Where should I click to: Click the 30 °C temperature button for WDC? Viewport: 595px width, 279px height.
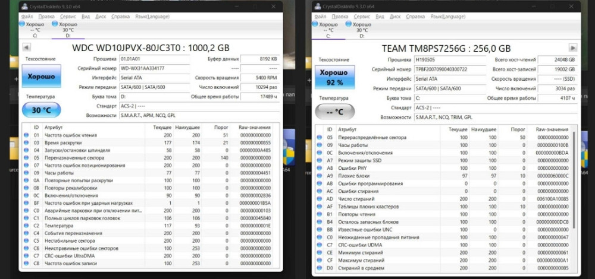[x=40, y=110]
